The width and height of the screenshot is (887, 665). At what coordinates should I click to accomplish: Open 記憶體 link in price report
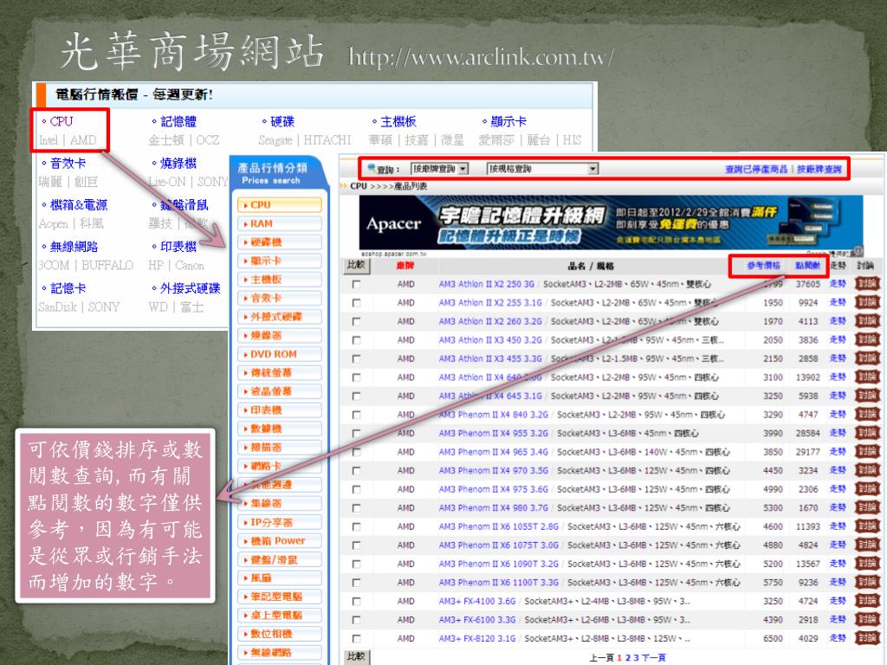point(178,121)
